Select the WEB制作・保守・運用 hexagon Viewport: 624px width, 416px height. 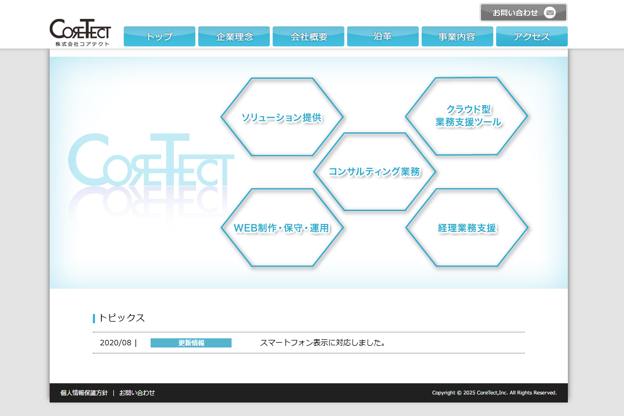point(282,228)
